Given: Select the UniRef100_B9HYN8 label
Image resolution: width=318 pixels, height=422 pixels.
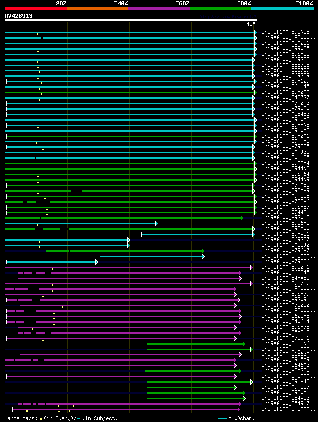Looking at the screenshot, I should pyautogui.click(x=285, y=125).
